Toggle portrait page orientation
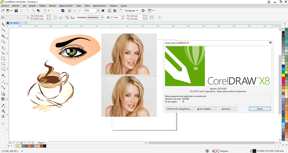This screenshot has width=288, height=153. point(55,17)
